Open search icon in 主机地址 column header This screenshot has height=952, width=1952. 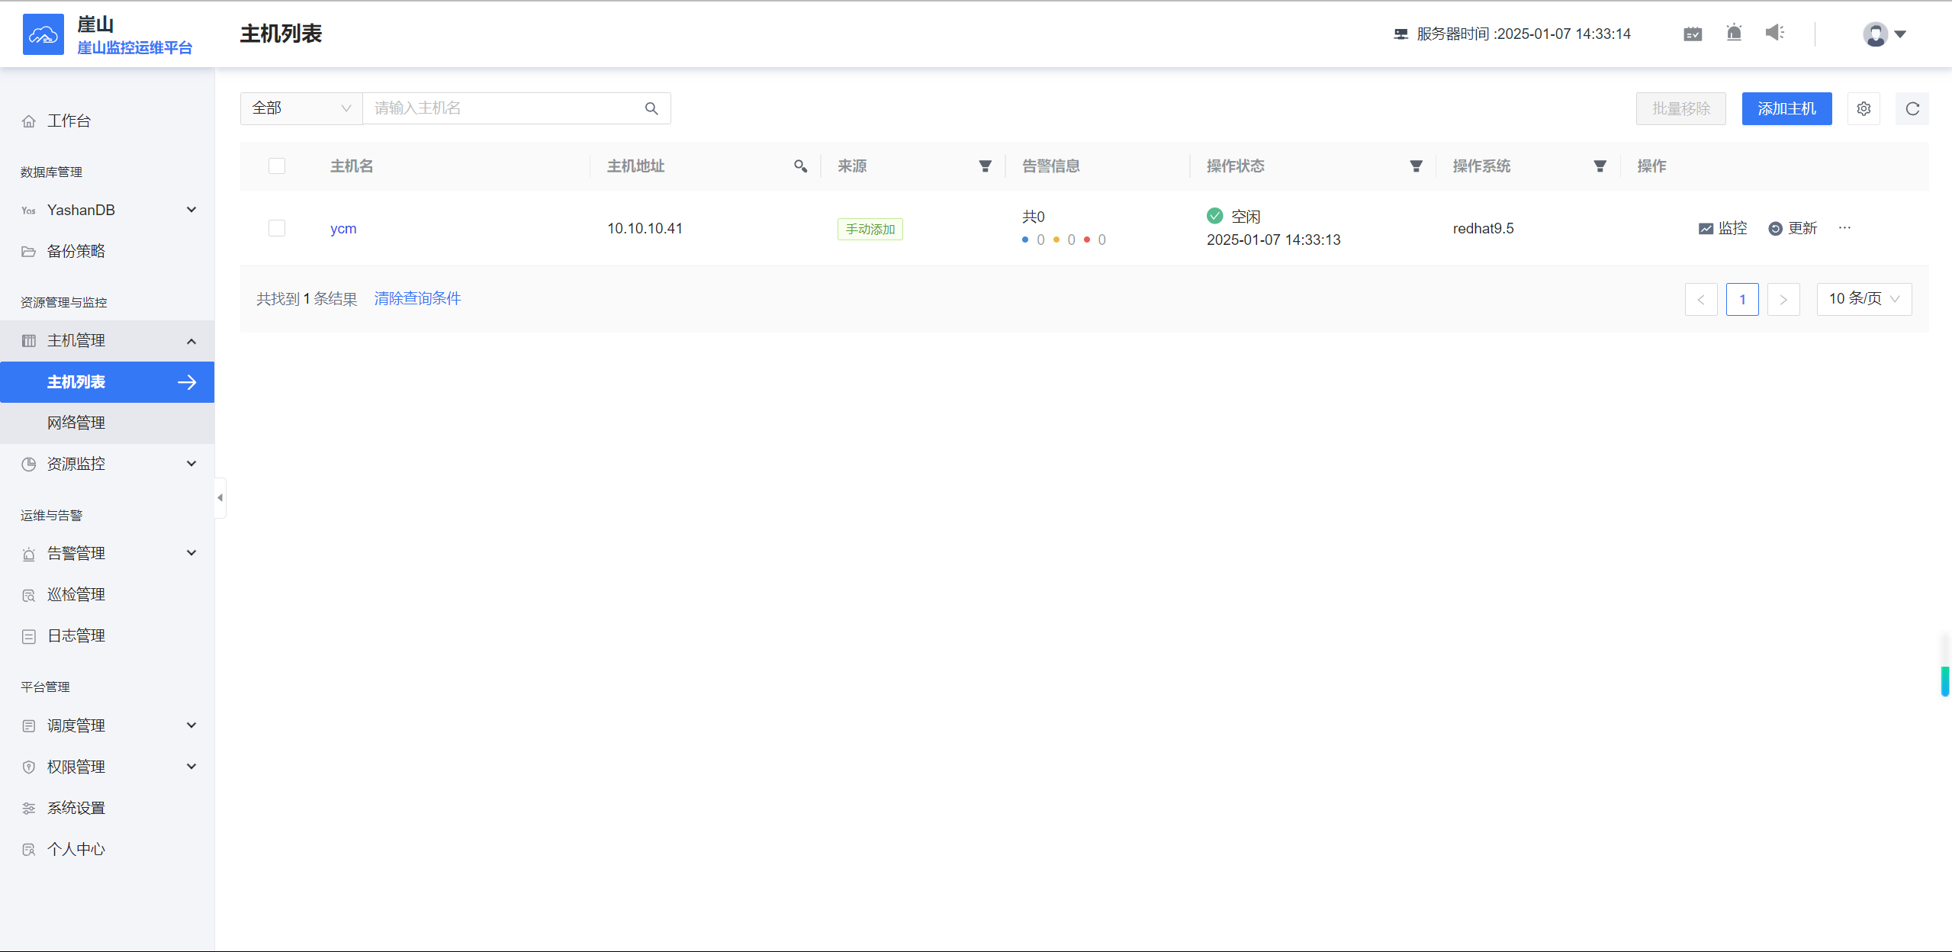point(800,166)
